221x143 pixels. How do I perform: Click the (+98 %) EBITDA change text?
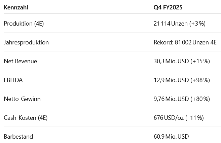(200, 80)
